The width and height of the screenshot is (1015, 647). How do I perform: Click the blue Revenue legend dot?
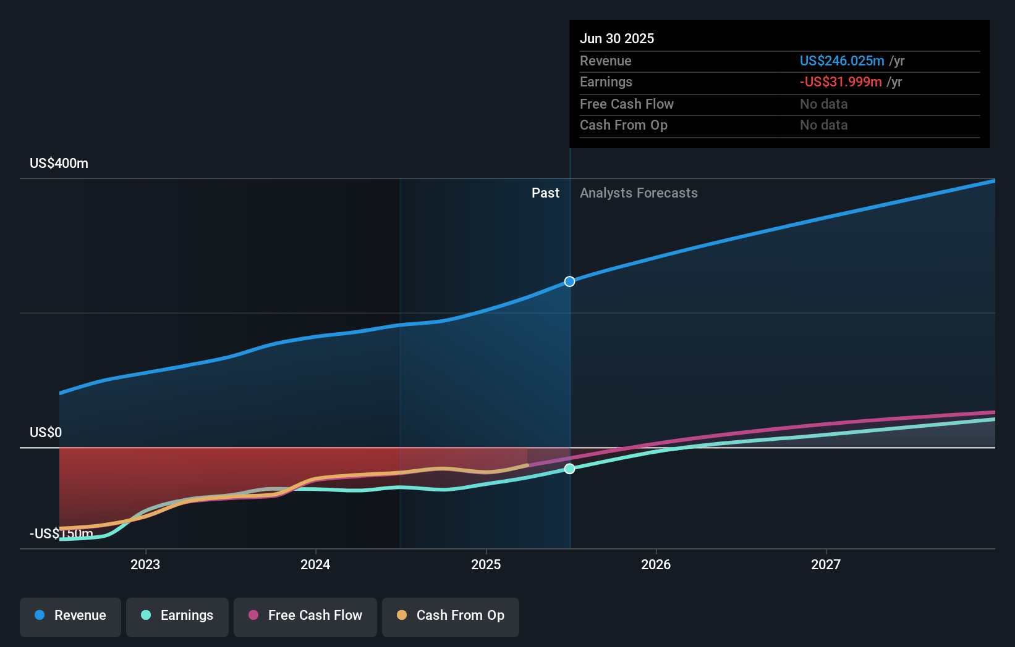tap(40, 615)
